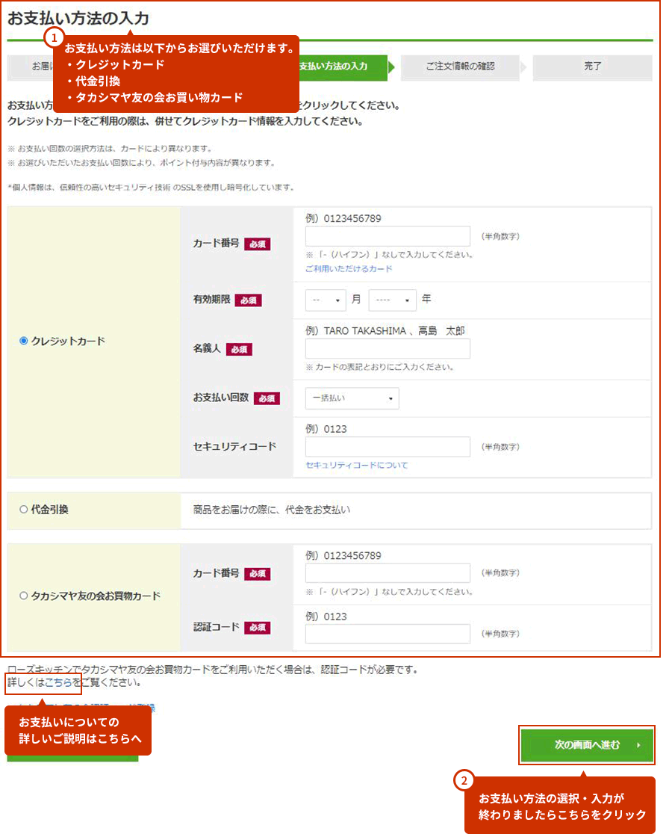This screenshot has height=834, width=672.
Task: Follow the こちら link about 認証コード
Action: coord(58,682)
